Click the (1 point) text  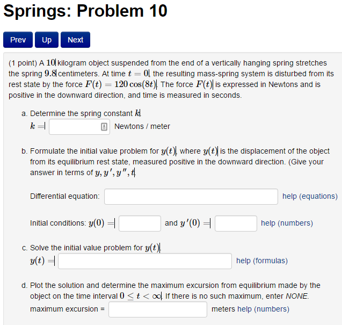(x=23, y=63)
